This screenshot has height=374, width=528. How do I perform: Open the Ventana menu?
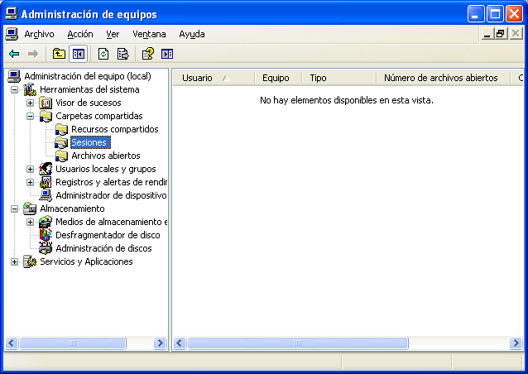(x=149, y=34)
